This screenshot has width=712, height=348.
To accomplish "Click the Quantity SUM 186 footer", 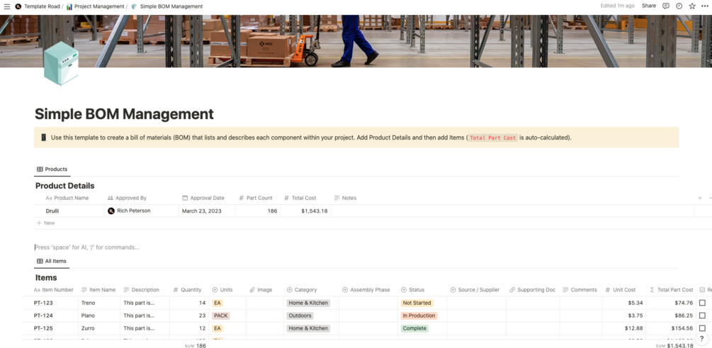I will [196, 346].
